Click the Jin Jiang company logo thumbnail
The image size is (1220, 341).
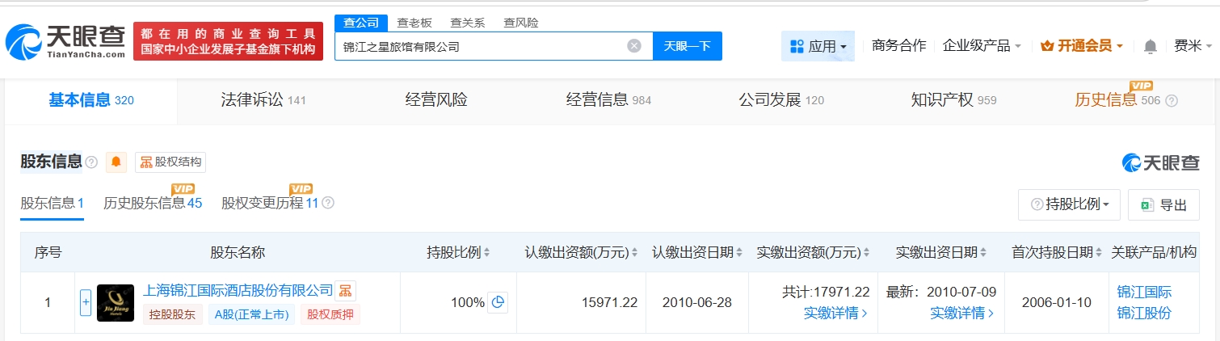click(116, 303)
